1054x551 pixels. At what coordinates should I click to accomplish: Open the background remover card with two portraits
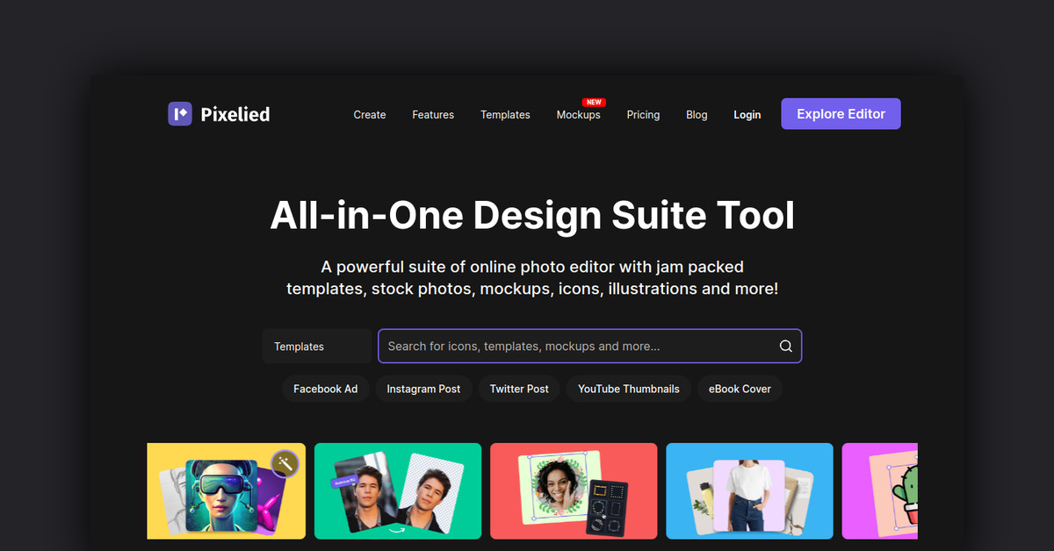click(x=397, y=491)
